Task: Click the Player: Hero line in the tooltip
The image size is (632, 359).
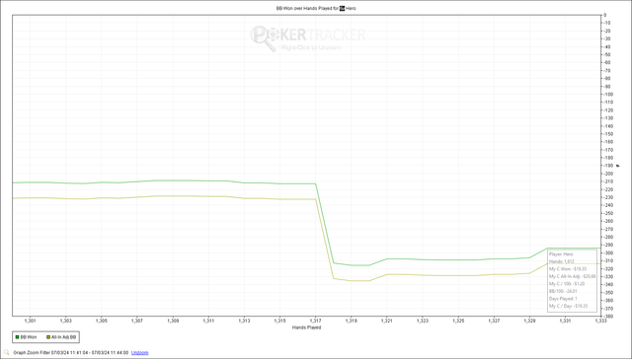Action: 561,254
